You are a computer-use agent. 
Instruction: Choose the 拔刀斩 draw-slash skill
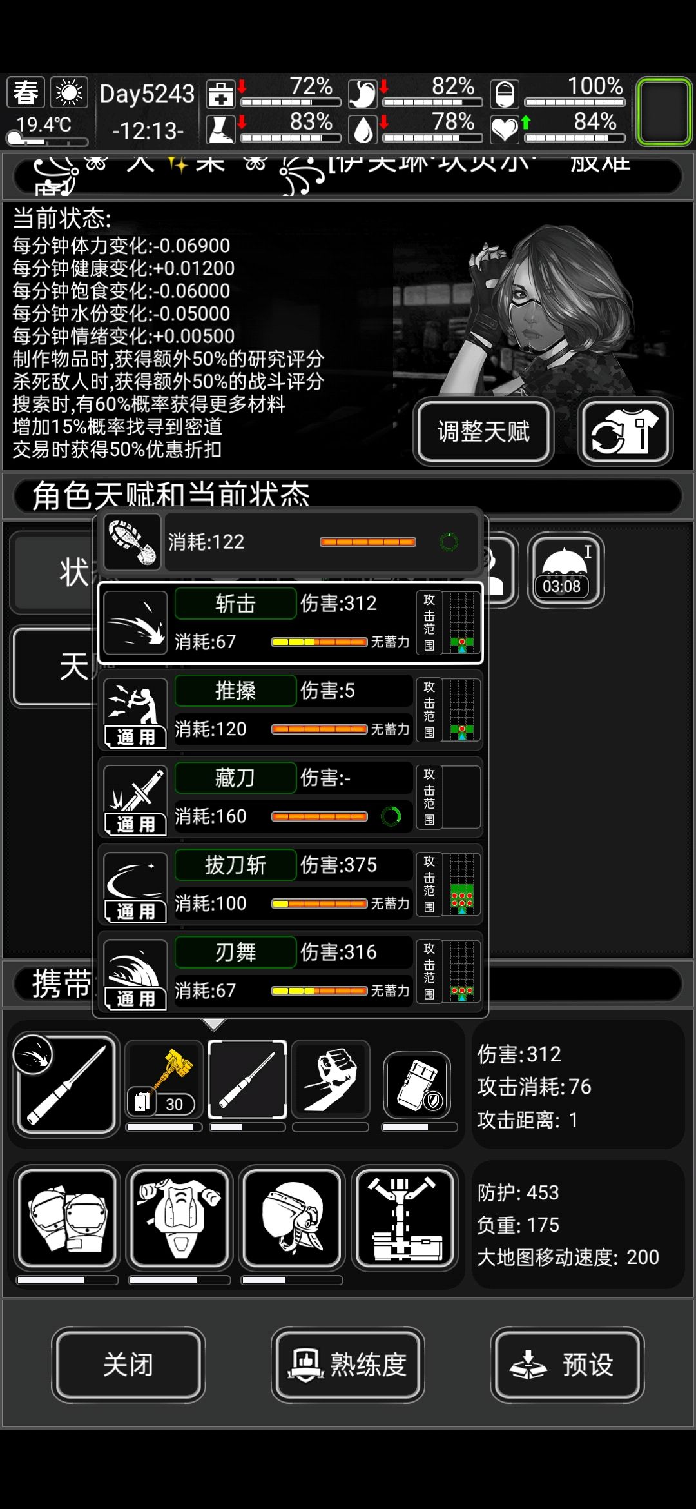(290, 885)
